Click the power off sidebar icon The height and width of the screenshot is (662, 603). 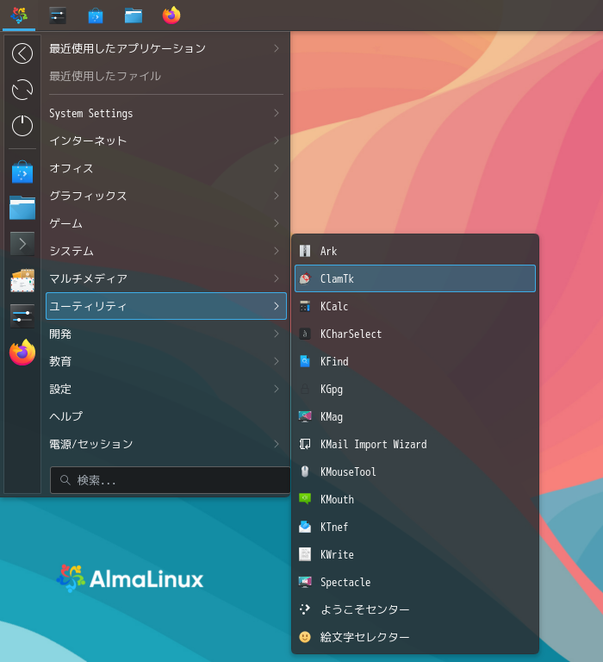click(x=22, y=125)
